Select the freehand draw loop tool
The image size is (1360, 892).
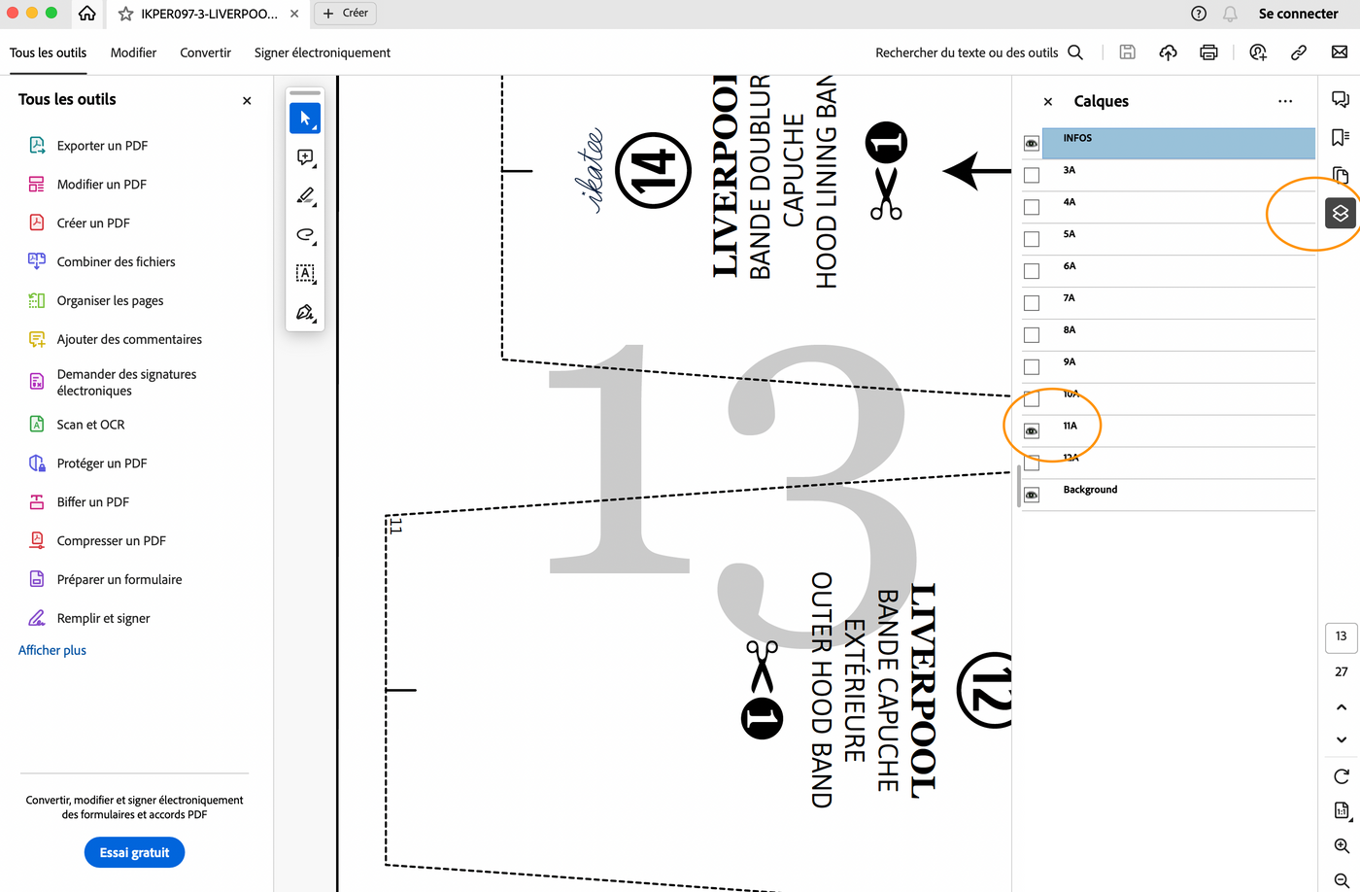pos(305,235)
